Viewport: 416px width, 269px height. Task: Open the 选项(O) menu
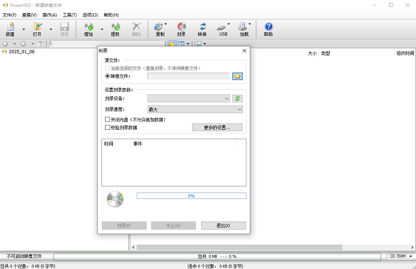coord(90,15)
